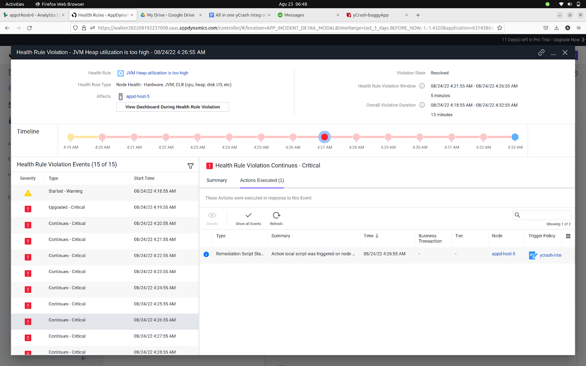Click the ycrash trigger policy icon
The height and width of the screenshot is (366, 586).
click(533, 255)
